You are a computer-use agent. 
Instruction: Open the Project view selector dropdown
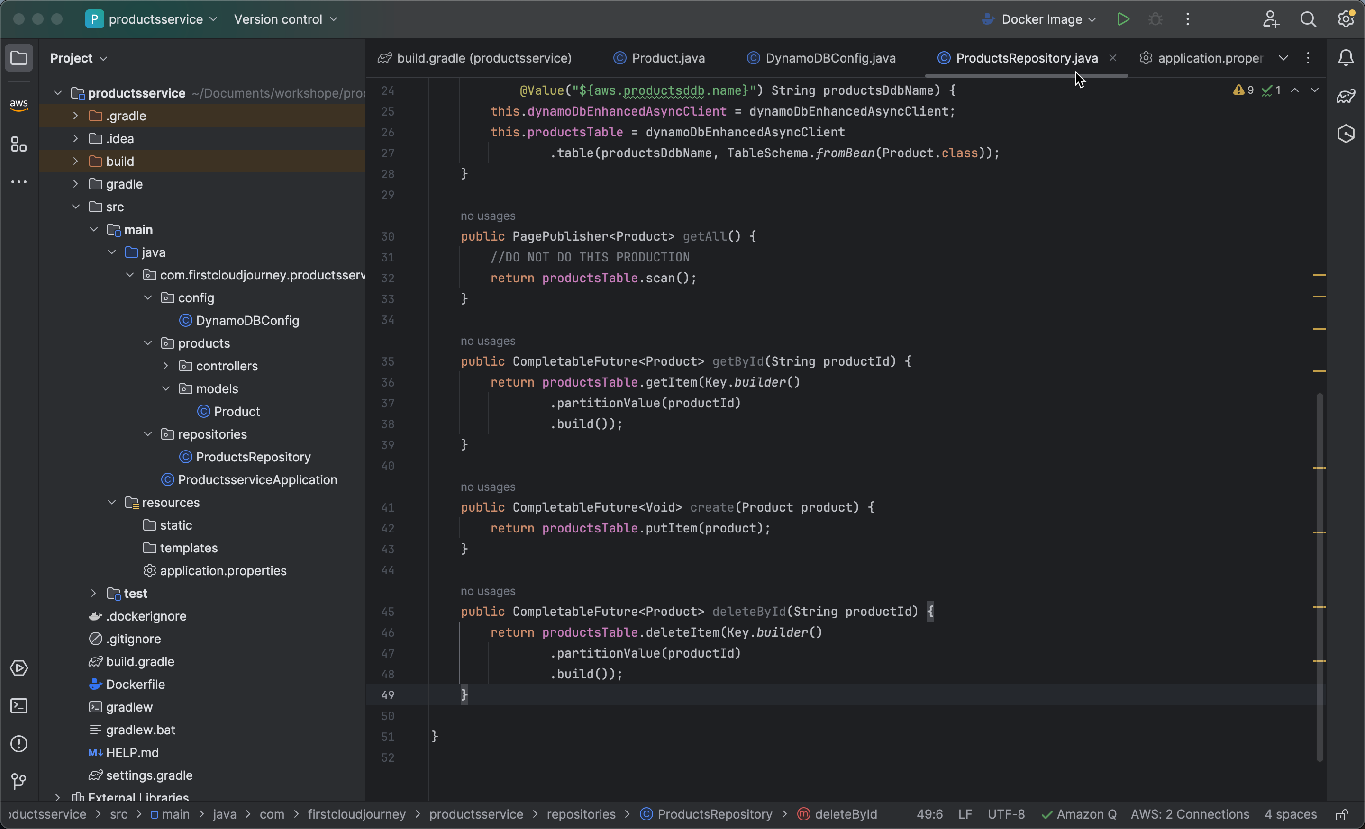[x=78, y=58]
